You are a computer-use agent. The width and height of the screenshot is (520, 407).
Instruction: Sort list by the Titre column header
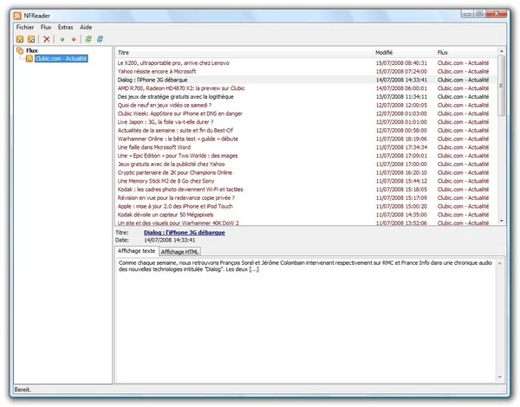244,52
